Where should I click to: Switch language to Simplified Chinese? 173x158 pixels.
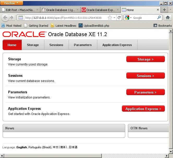coord(60,147)
